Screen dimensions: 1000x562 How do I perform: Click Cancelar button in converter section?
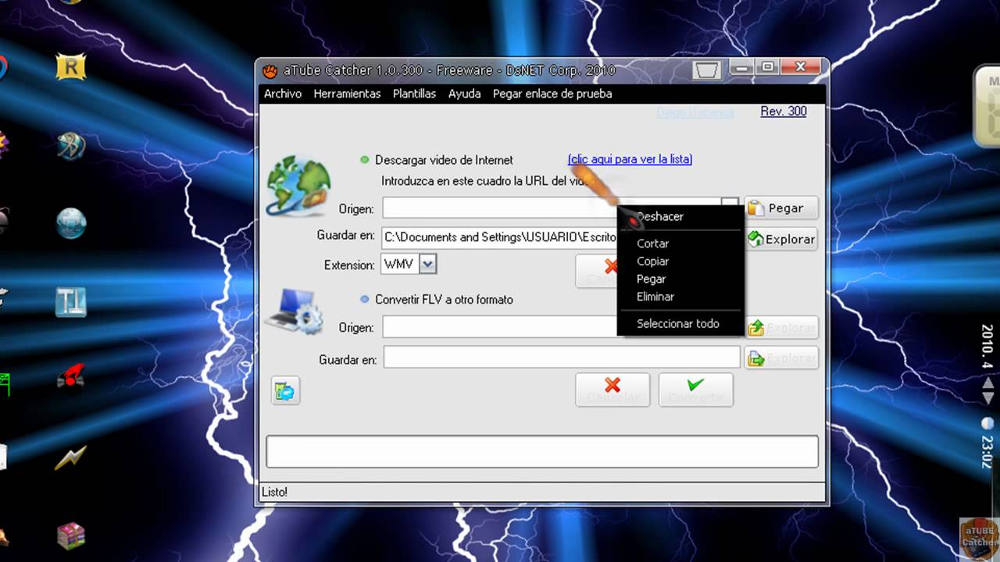click(612, 389)
